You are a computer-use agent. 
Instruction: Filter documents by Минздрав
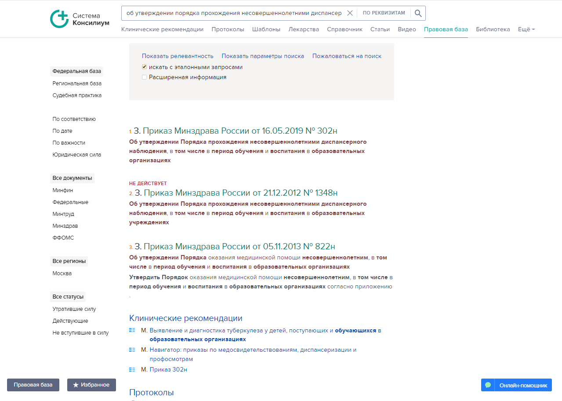click(x=65, y=226)
